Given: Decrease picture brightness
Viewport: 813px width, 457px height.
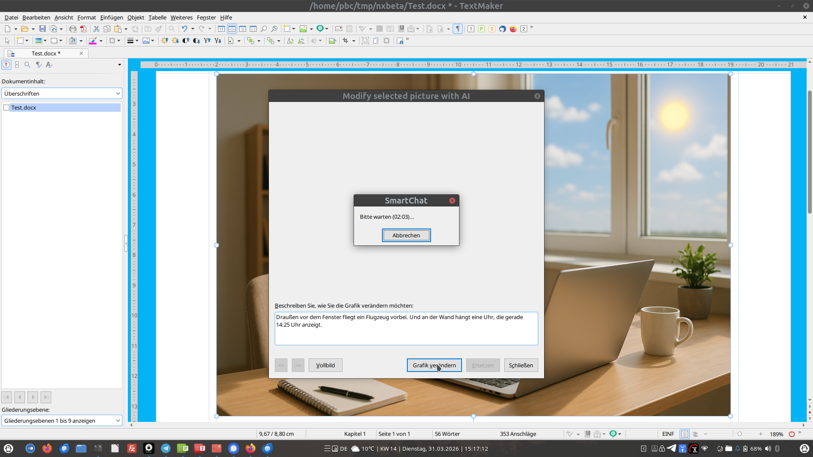Looking at the screenshot, I should click(x=175, y=41).
